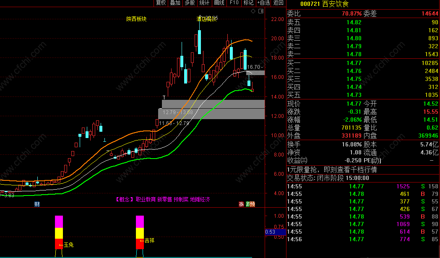Select the 卖五 14.82 ask row
440x258 pixels.
click(363, 22)
